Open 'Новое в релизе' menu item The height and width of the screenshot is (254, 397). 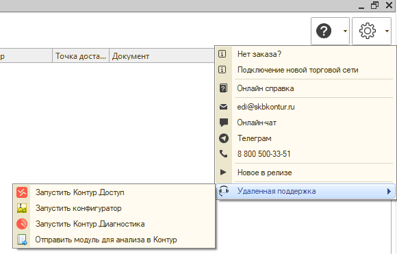305,173
